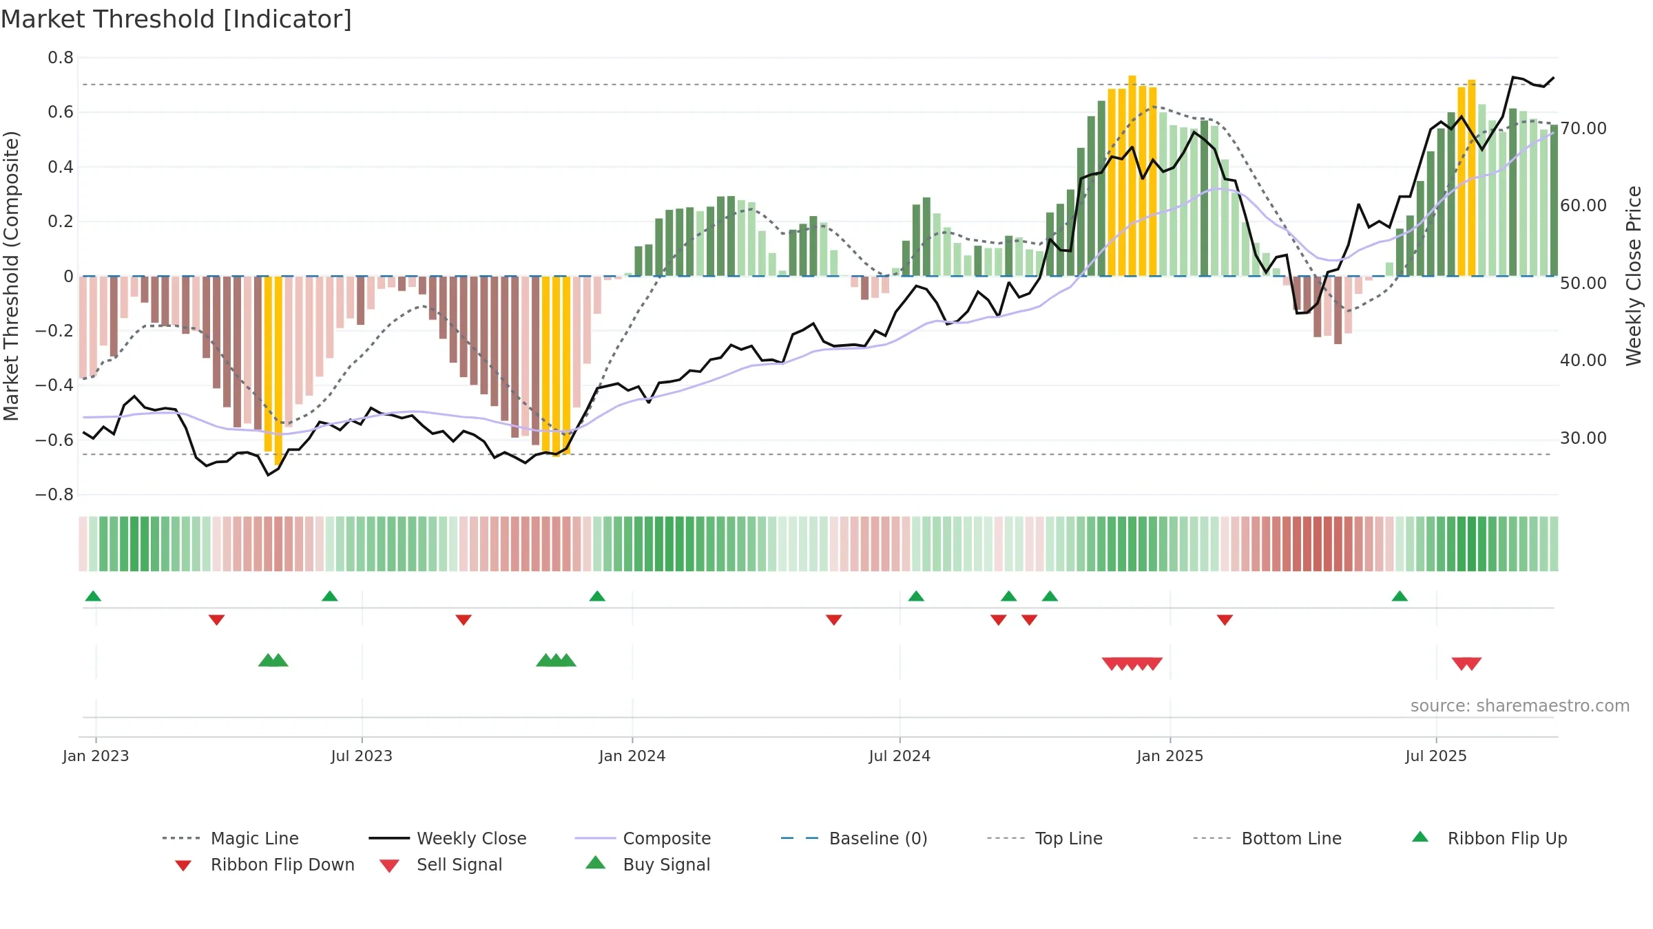1653x929 pixels.
Task: Select the Ribbon Flip Up marker in June 2025
Action: 1400,596
